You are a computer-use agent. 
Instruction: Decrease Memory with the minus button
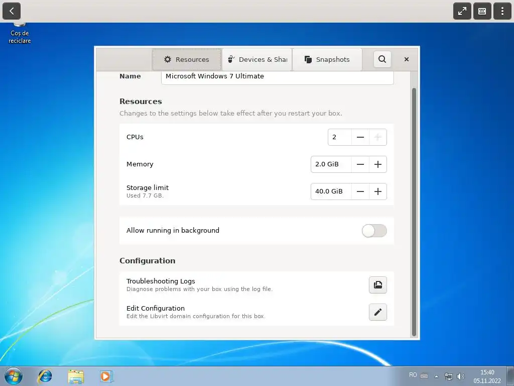coord(360,164)
